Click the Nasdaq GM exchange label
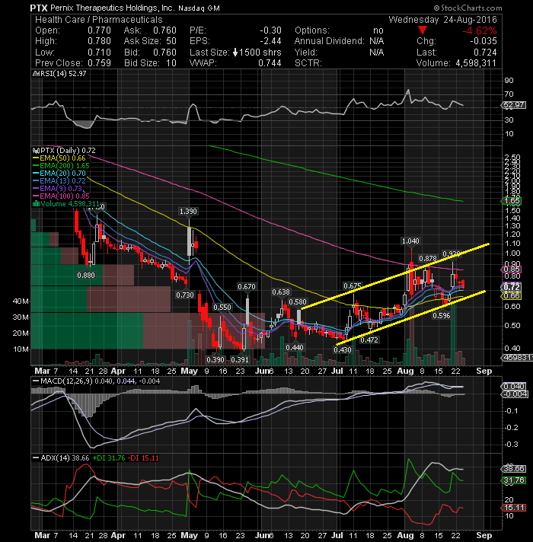 (x=199, y=8)
